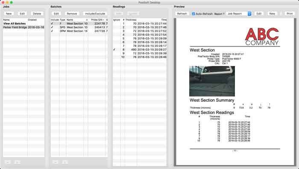Select the batch with probe S/N 247728
Viewport: 299px width, 169px height.
tap(79, 31)
